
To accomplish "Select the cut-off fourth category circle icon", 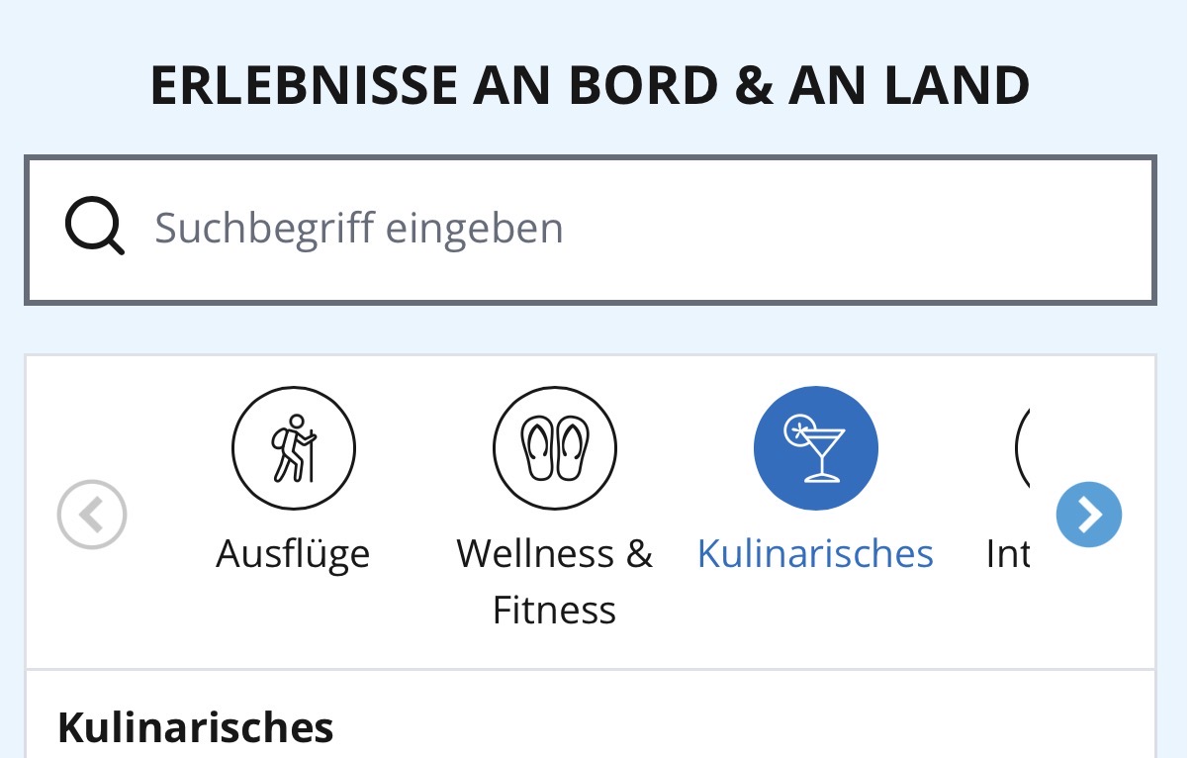I will tap(1023, 448).
